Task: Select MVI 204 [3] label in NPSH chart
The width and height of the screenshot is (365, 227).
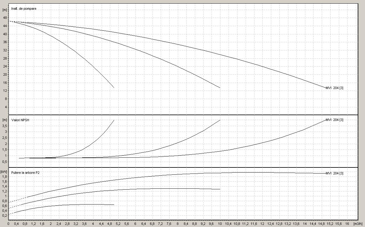Action: (x=334, y=120)
